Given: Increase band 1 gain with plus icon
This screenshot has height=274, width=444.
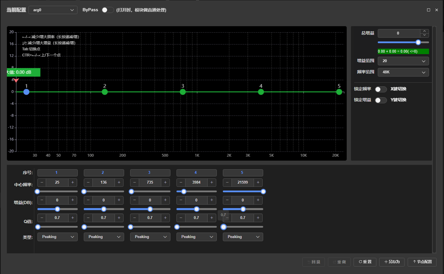Looking at the screenshot, I should (73, 200).
